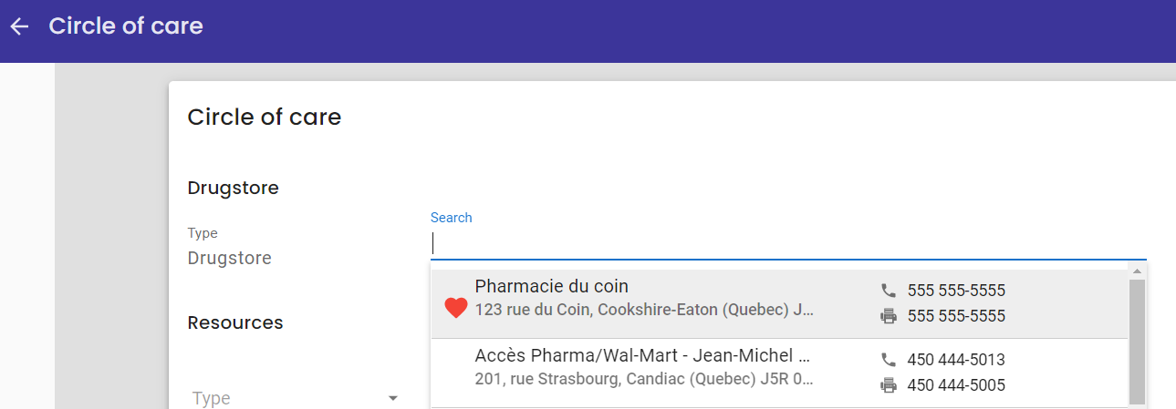Click fax icon beside 450 444-5005
The image size is (1176, 409).
coord(889,385)
